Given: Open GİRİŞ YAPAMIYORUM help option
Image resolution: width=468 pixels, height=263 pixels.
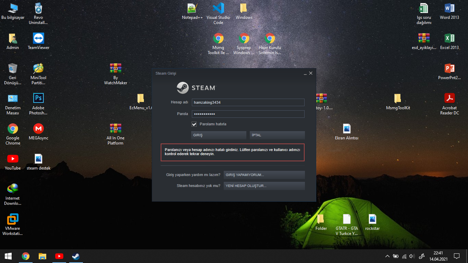Looking at the screenshot, I should 264,175.
